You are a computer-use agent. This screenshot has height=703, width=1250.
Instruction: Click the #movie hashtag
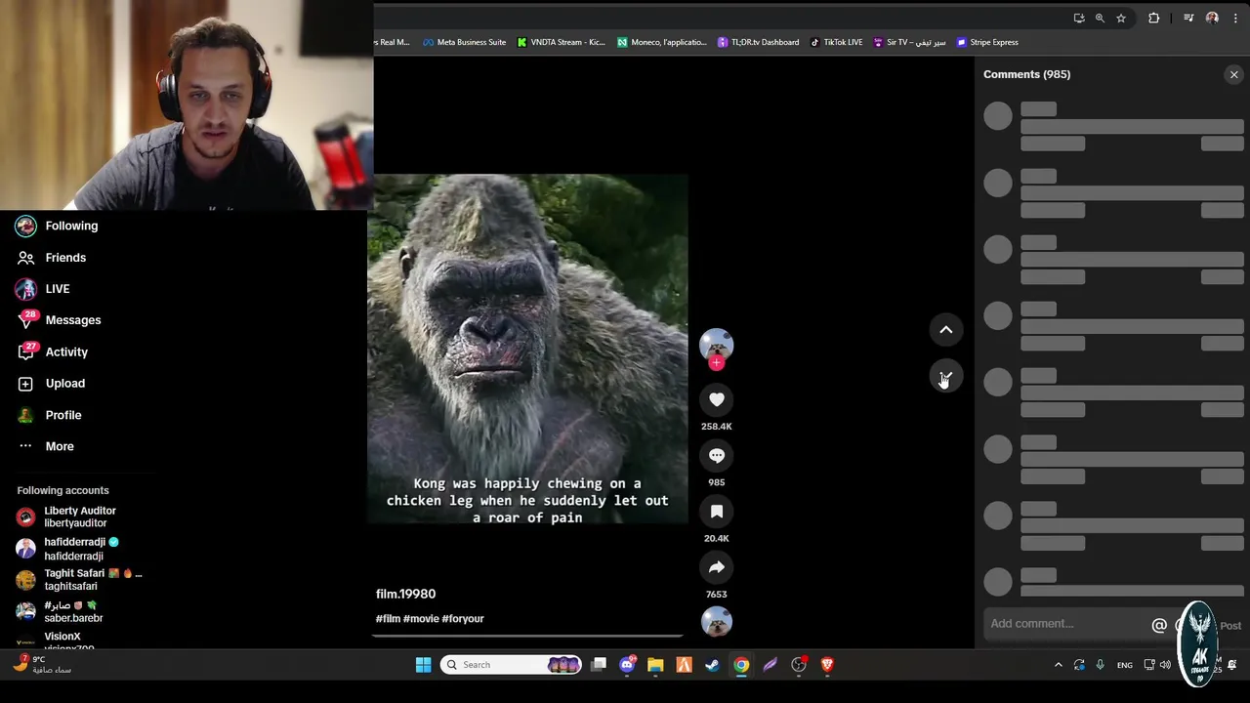(421, 618)
